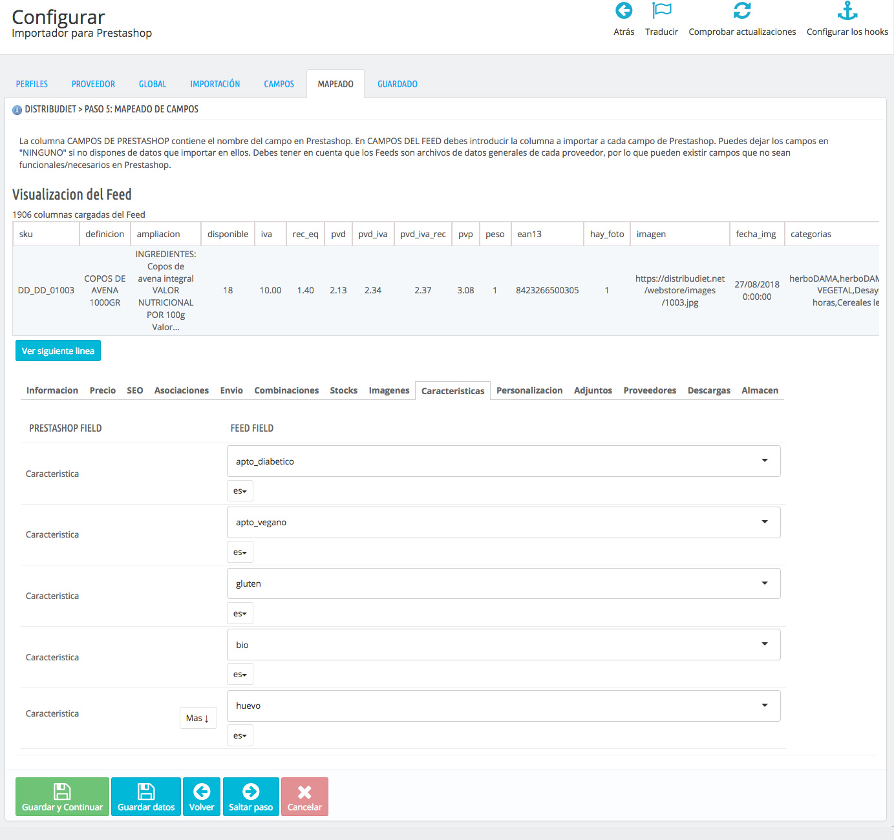
Task: Click the Mas ↓ button
Action: (198, 718)
